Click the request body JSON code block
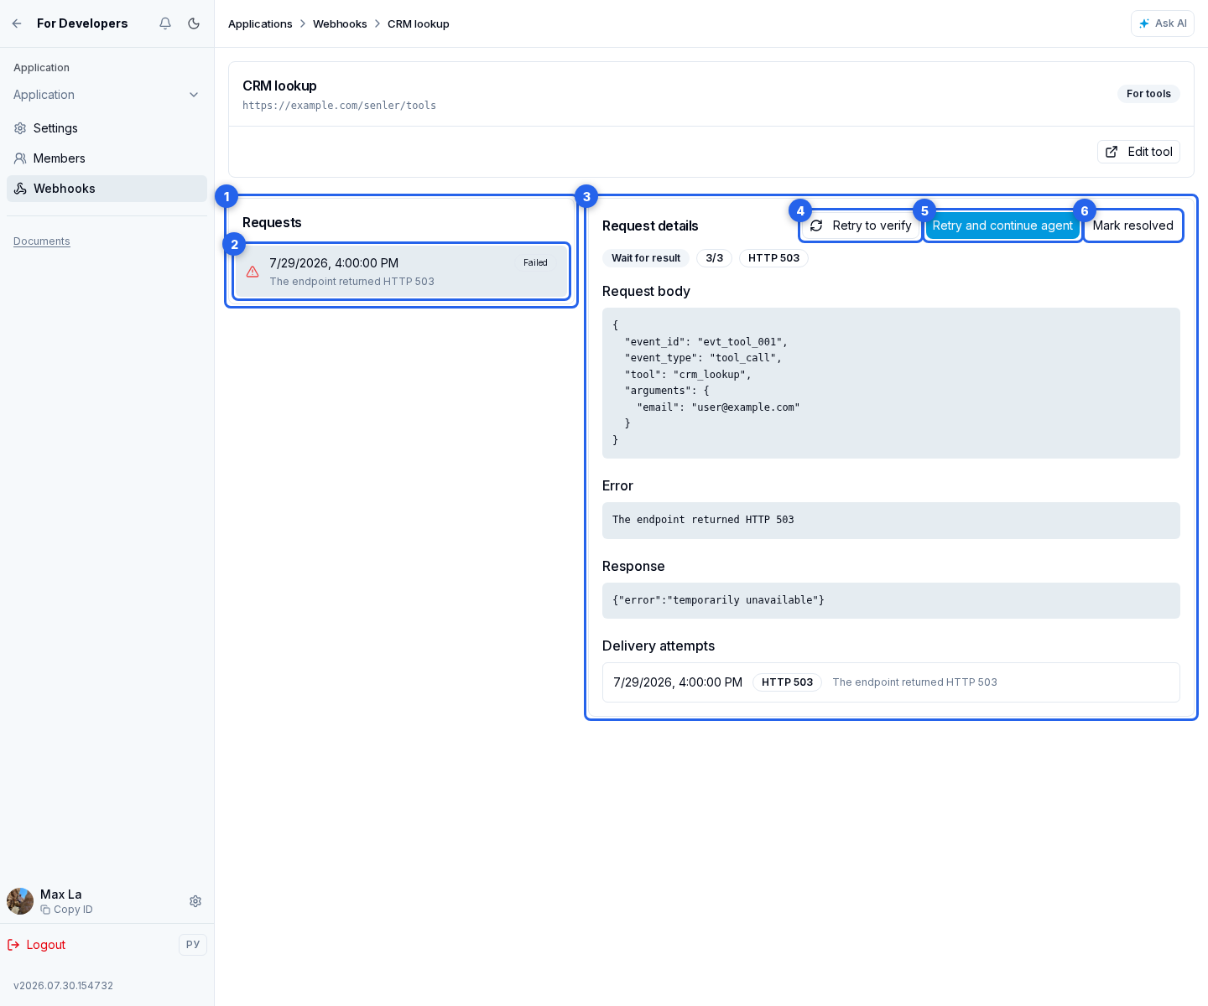Screen dimensions: 1208x1006 click(891, 383)
